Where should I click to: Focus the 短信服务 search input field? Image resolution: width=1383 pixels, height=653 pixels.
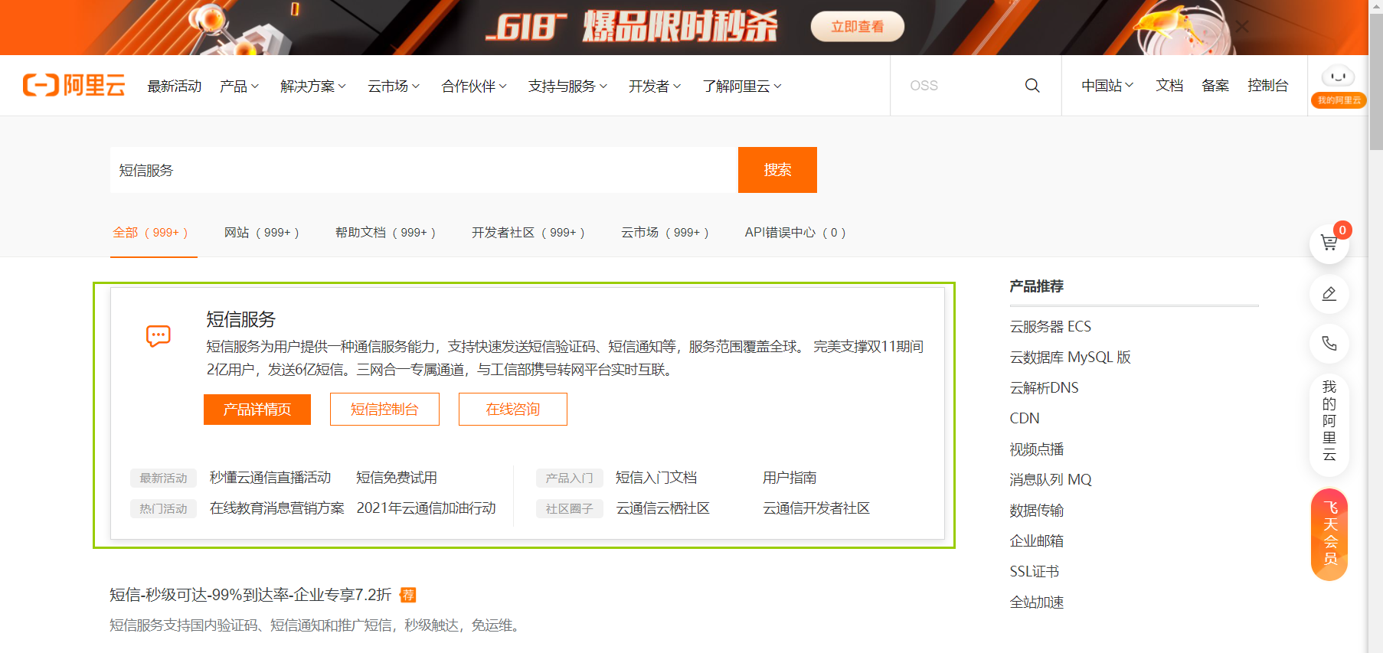[424, 170]
